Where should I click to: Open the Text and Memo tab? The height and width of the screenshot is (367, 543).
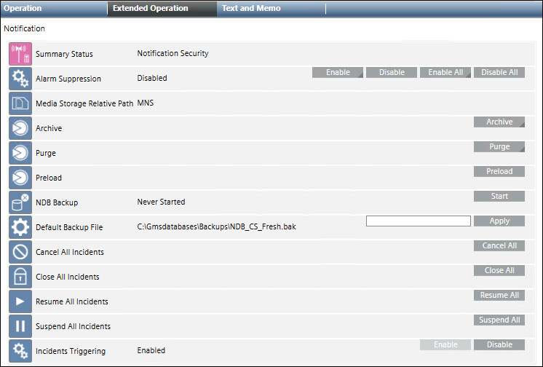[251, 9]
